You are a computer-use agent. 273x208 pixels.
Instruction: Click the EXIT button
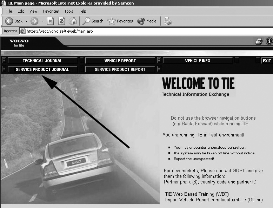coord(267,61)
